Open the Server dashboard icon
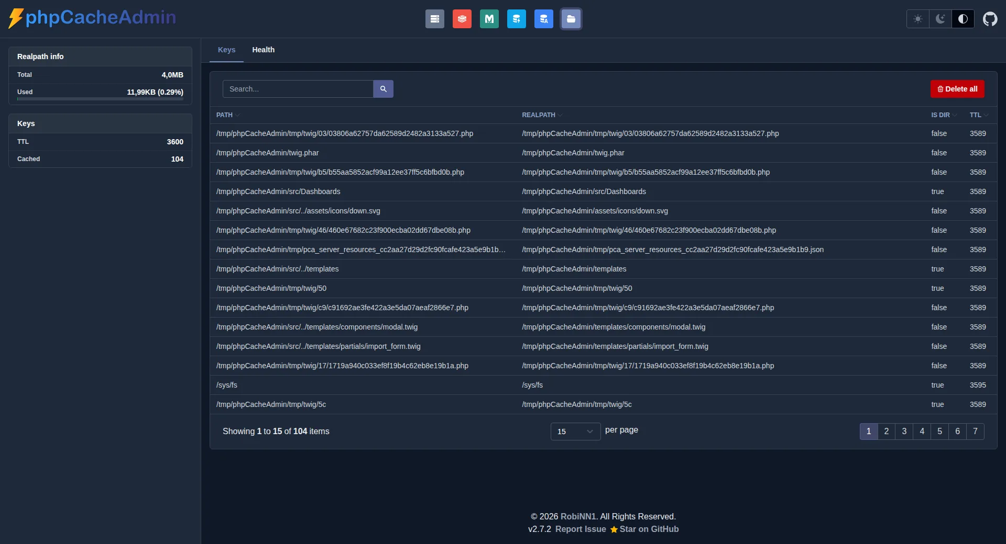This screenshot has width=1006, height=544. [434, 19]
